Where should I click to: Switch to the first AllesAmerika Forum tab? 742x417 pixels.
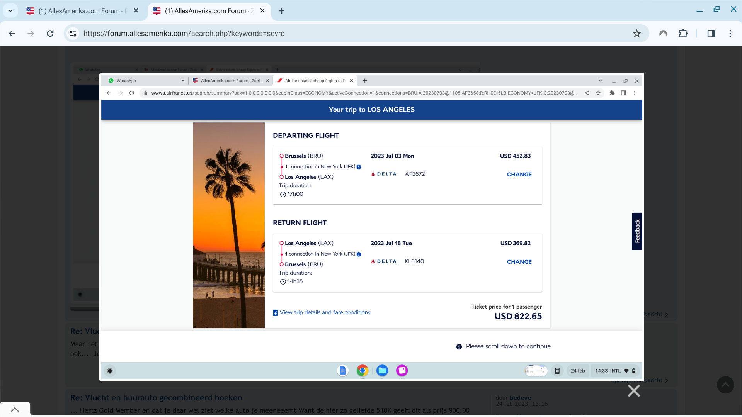coord(79,11)
